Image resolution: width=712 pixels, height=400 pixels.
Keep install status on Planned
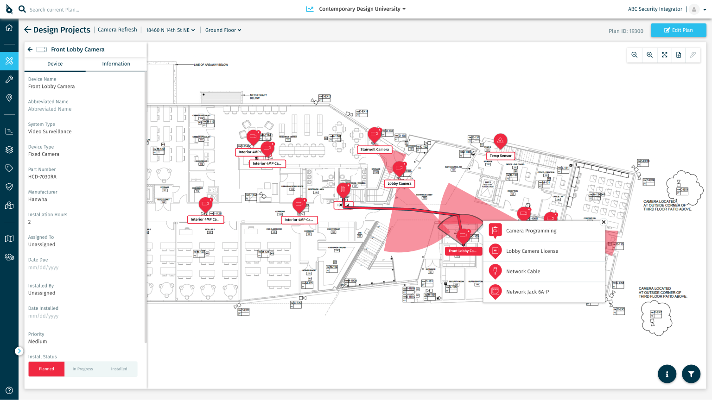point(46,369)
